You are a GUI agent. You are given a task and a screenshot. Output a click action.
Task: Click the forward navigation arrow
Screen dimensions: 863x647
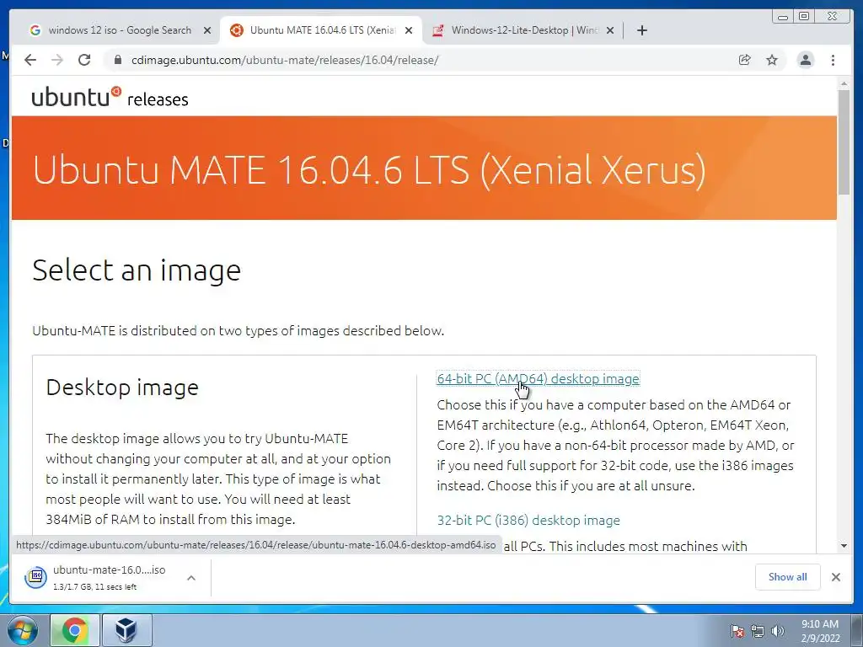pos(56,60)
